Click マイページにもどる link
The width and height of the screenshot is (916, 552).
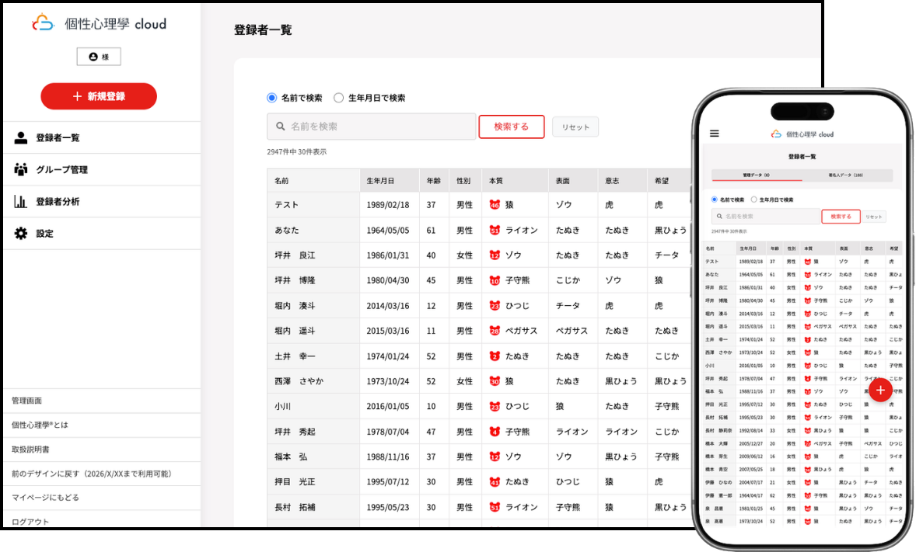point(45,498)
